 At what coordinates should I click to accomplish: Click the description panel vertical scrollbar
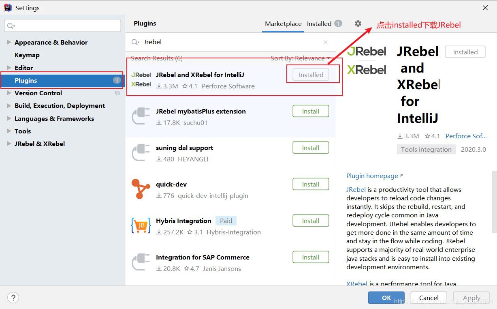pyautogui.click(x=494, y=203)
